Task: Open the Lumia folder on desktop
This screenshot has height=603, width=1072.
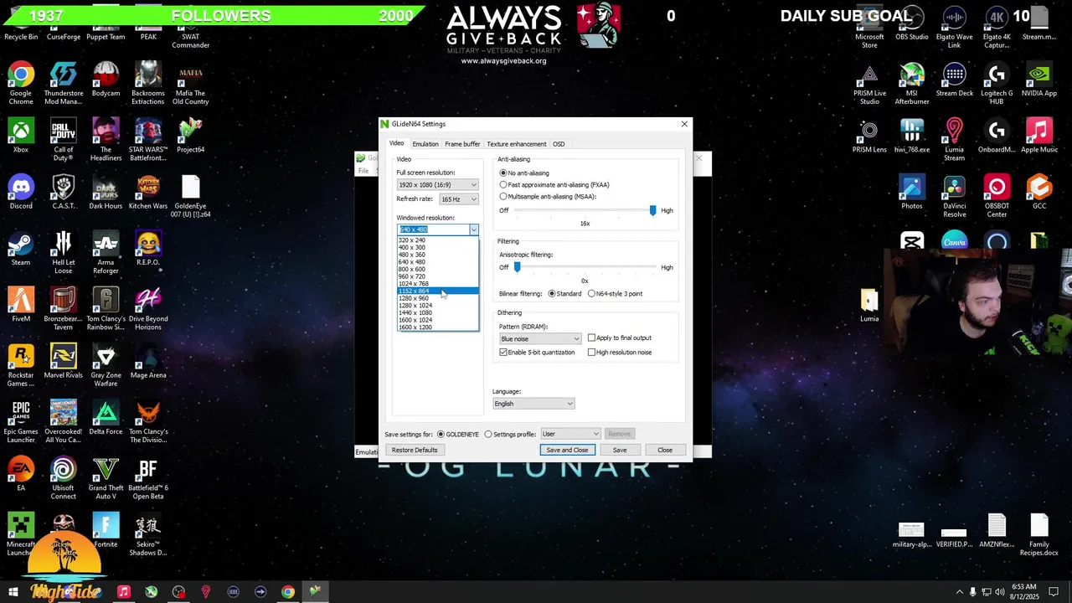Action: [869, 305]
